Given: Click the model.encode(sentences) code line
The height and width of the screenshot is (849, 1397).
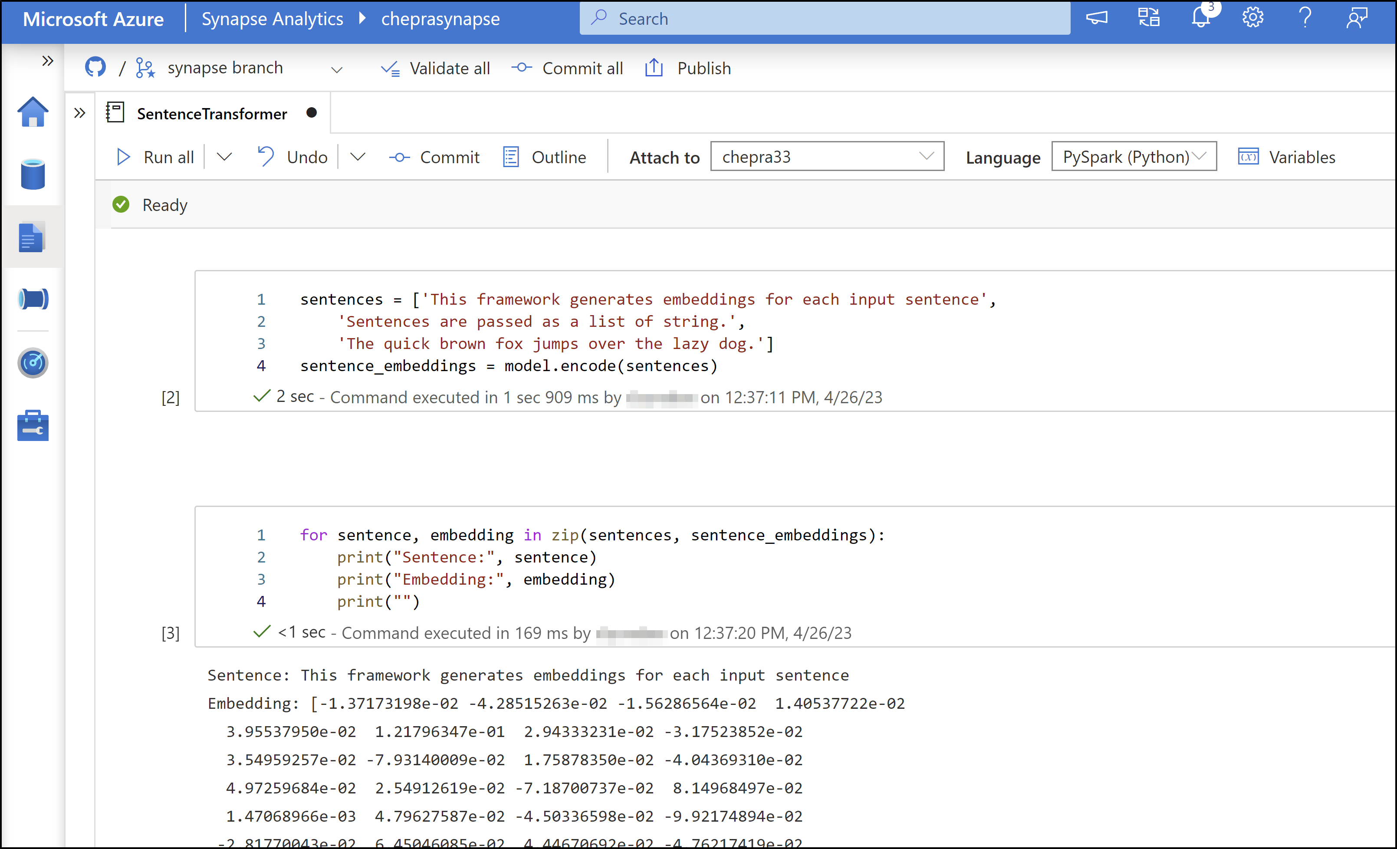Looking at the screenshot, I should pos(509,366).
